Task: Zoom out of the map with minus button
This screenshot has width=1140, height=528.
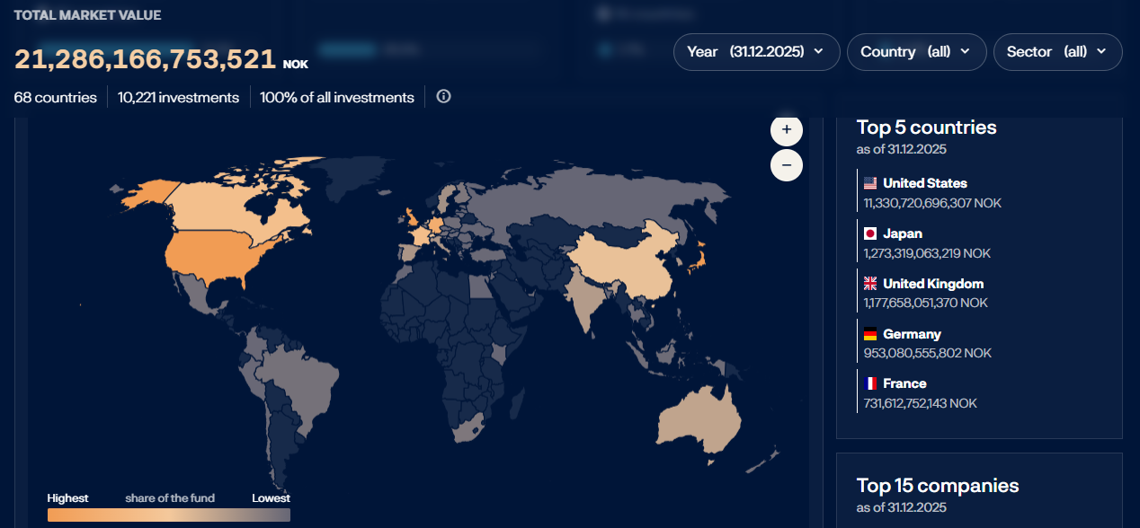Action: (x=787, y=165)
